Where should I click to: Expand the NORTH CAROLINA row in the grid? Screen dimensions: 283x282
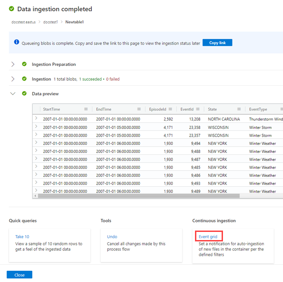click(x=36, y=119)
